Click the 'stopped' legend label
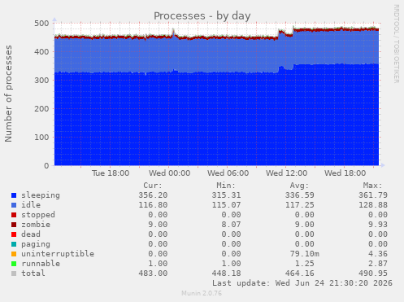 38,215
